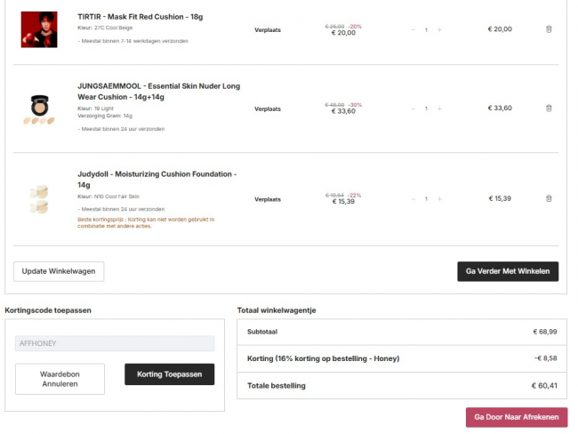Click Ga Verder Met Winkelen
The image size is (578, 434).
[x=507, y=271]
